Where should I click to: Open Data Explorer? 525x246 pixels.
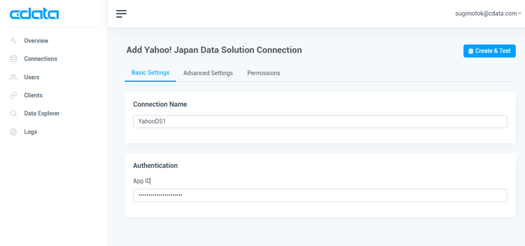[x=42, y=113]
